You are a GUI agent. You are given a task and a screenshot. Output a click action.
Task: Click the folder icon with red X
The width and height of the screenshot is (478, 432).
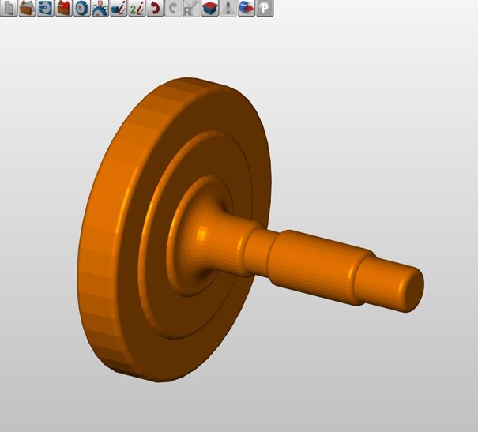click(x=64, y=9)
